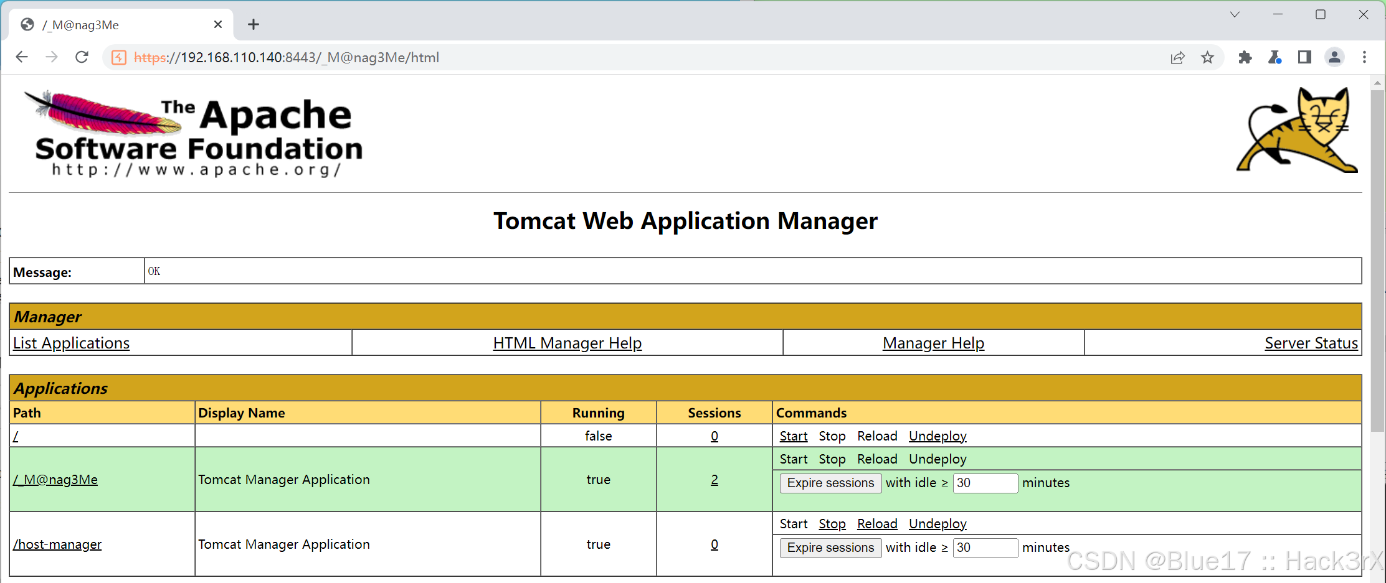Open the Manager Help link

point(933,343)
